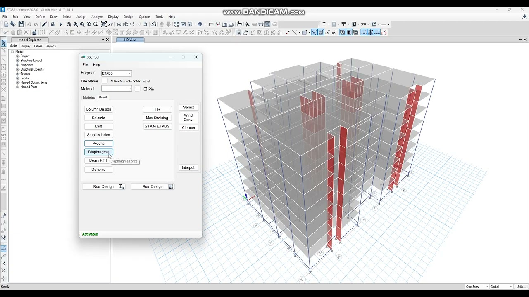Expand the Properties tree node
529x297 pixels.
tap(18, 65)
